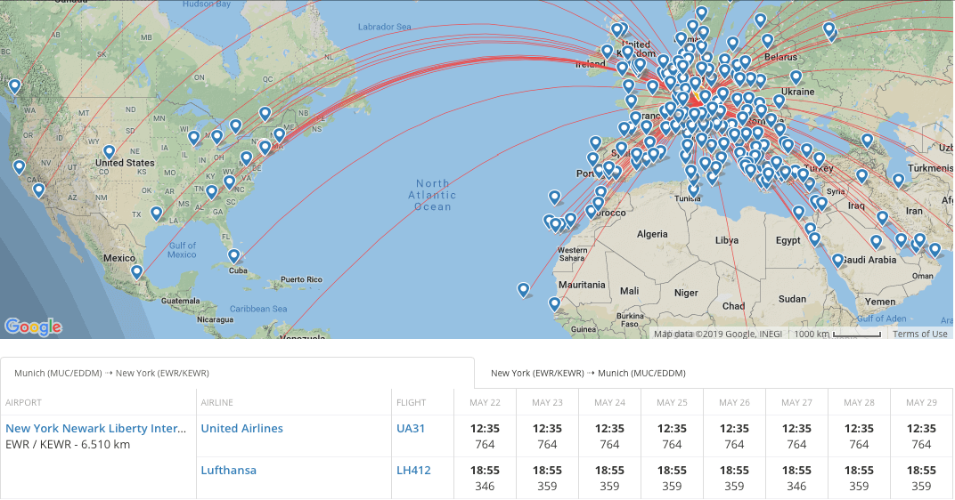Click the map pin near Vancouver on the west coast
Screen dimensions: 955x500
coord(14,85)
